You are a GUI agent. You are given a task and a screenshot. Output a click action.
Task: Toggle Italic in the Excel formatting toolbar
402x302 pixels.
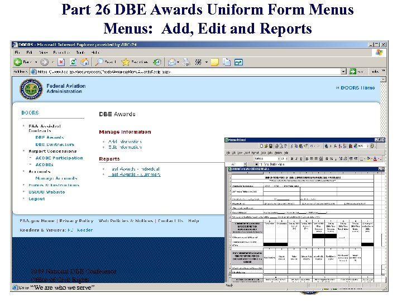coord(296,159)
